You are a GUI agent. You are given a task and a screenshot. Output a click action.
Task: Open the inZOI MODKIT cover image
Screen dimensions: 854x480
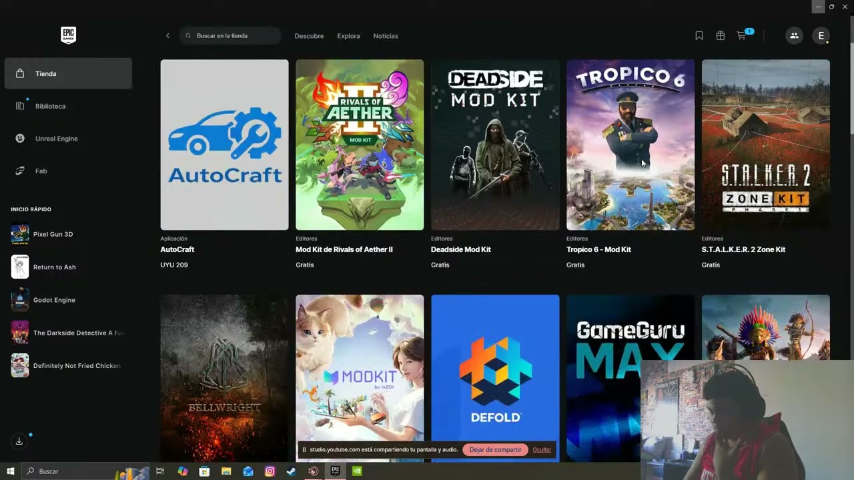point(360,368)
